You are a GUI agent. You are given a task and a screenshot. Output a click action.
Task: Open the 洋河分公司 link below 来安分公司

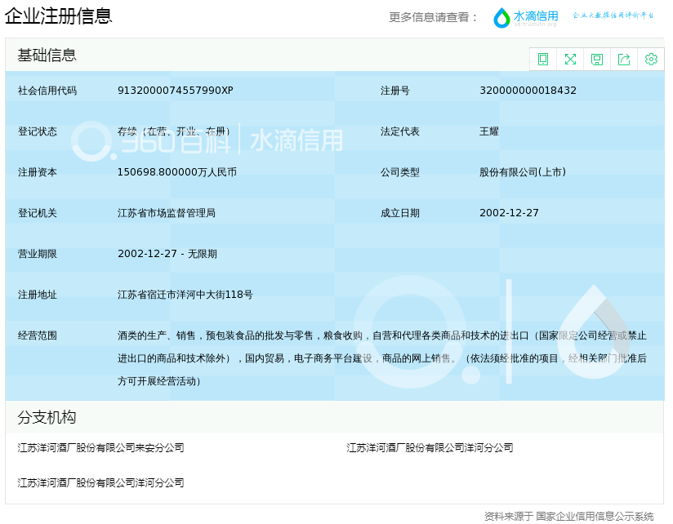(x=100, y=483)
